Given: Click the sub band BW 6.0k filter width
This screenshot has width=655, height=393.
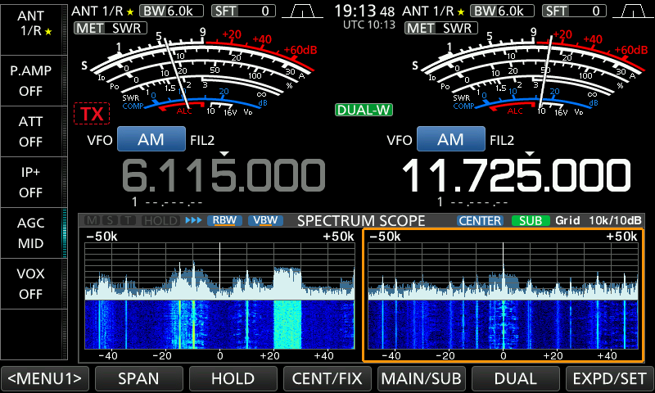Looking at the screenshot, I should pos(502,11).
